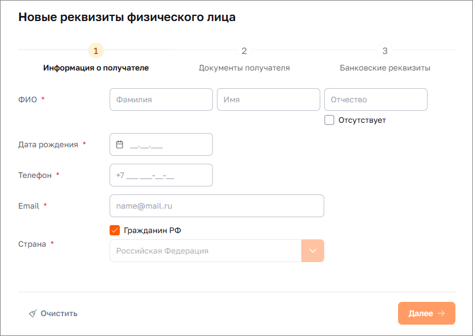Open the country dropdown arrow

coord(312,251)
